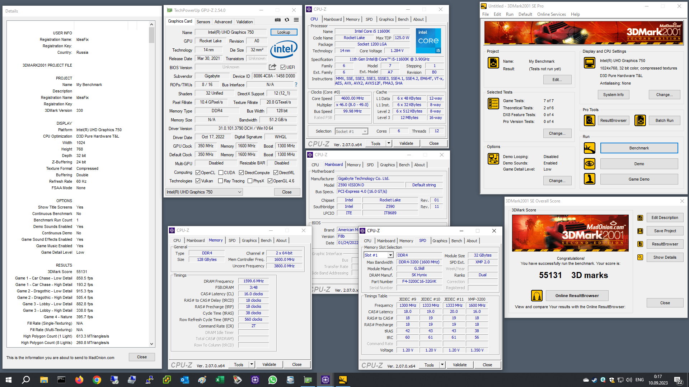Toggle the DirectML checkbox

tap(276, 173)
